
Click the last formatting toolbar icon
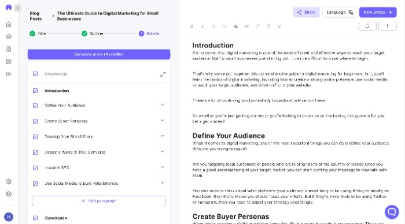pyautogui.click(x=279, y=26)
